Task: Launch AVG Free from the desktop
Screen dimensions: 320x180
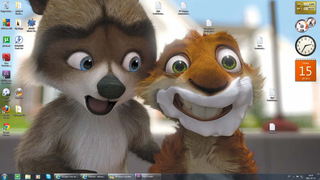Action: [x=6, y=23]
